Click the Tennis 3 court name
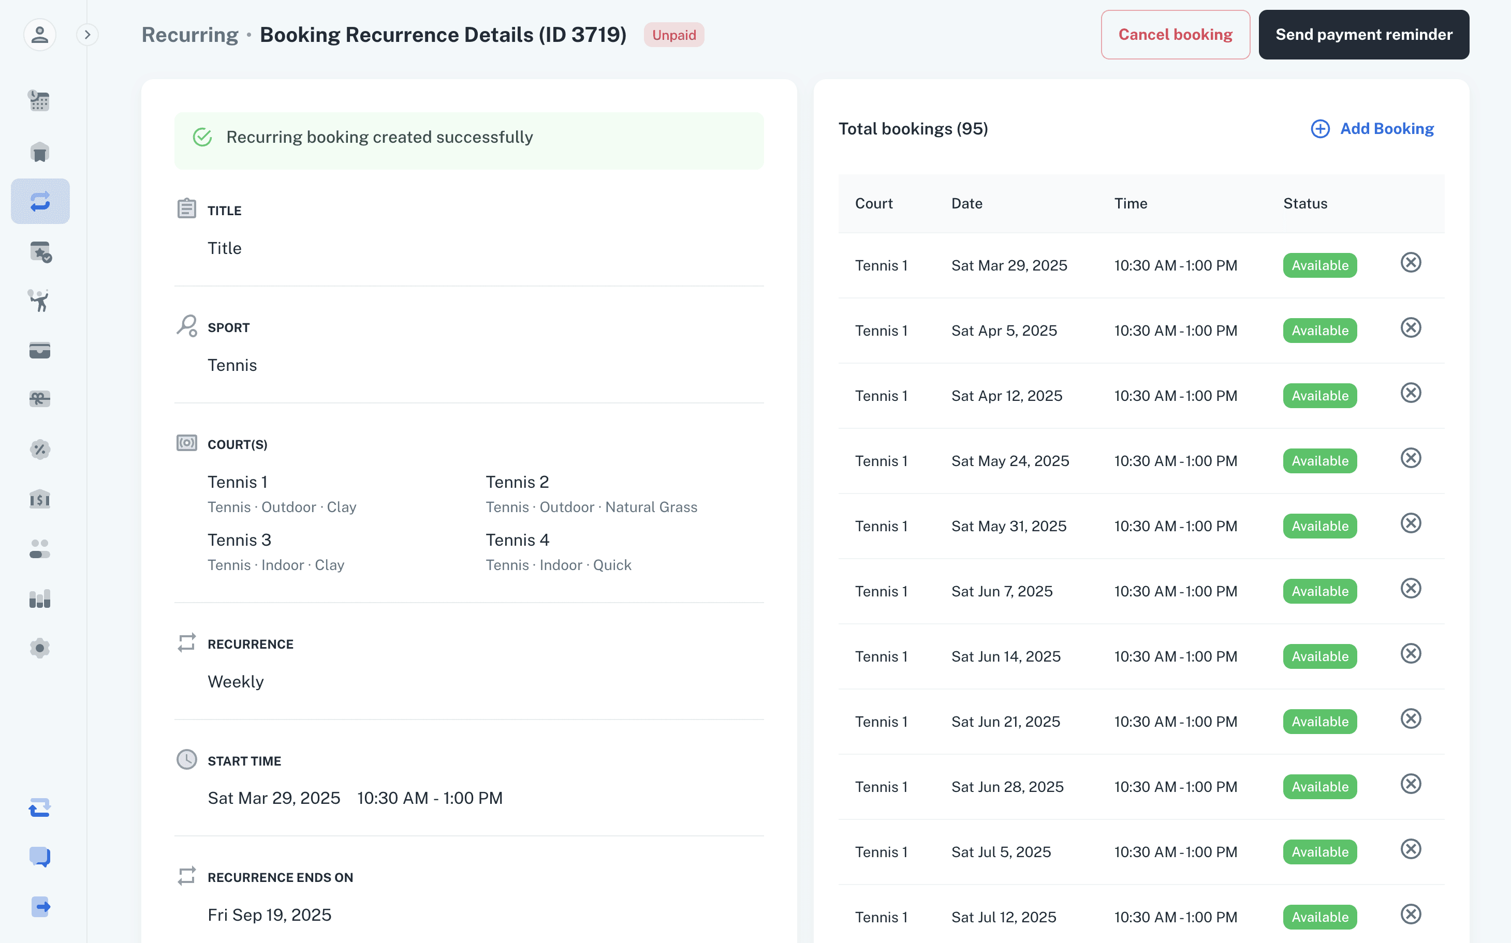The height and width of the screenshot is (943, 1511). click(x=239, y=540)
